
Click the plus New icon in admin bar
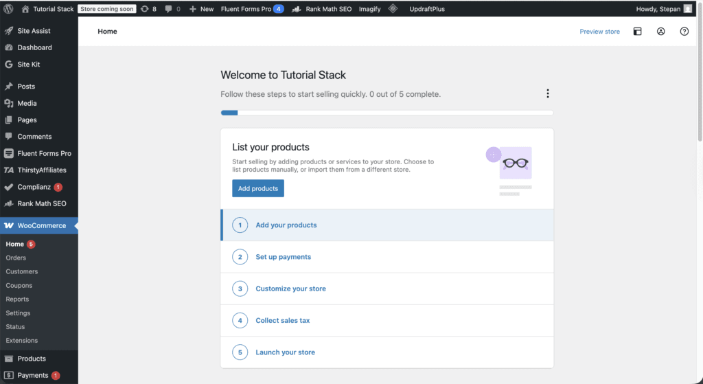tap(193, 8)
